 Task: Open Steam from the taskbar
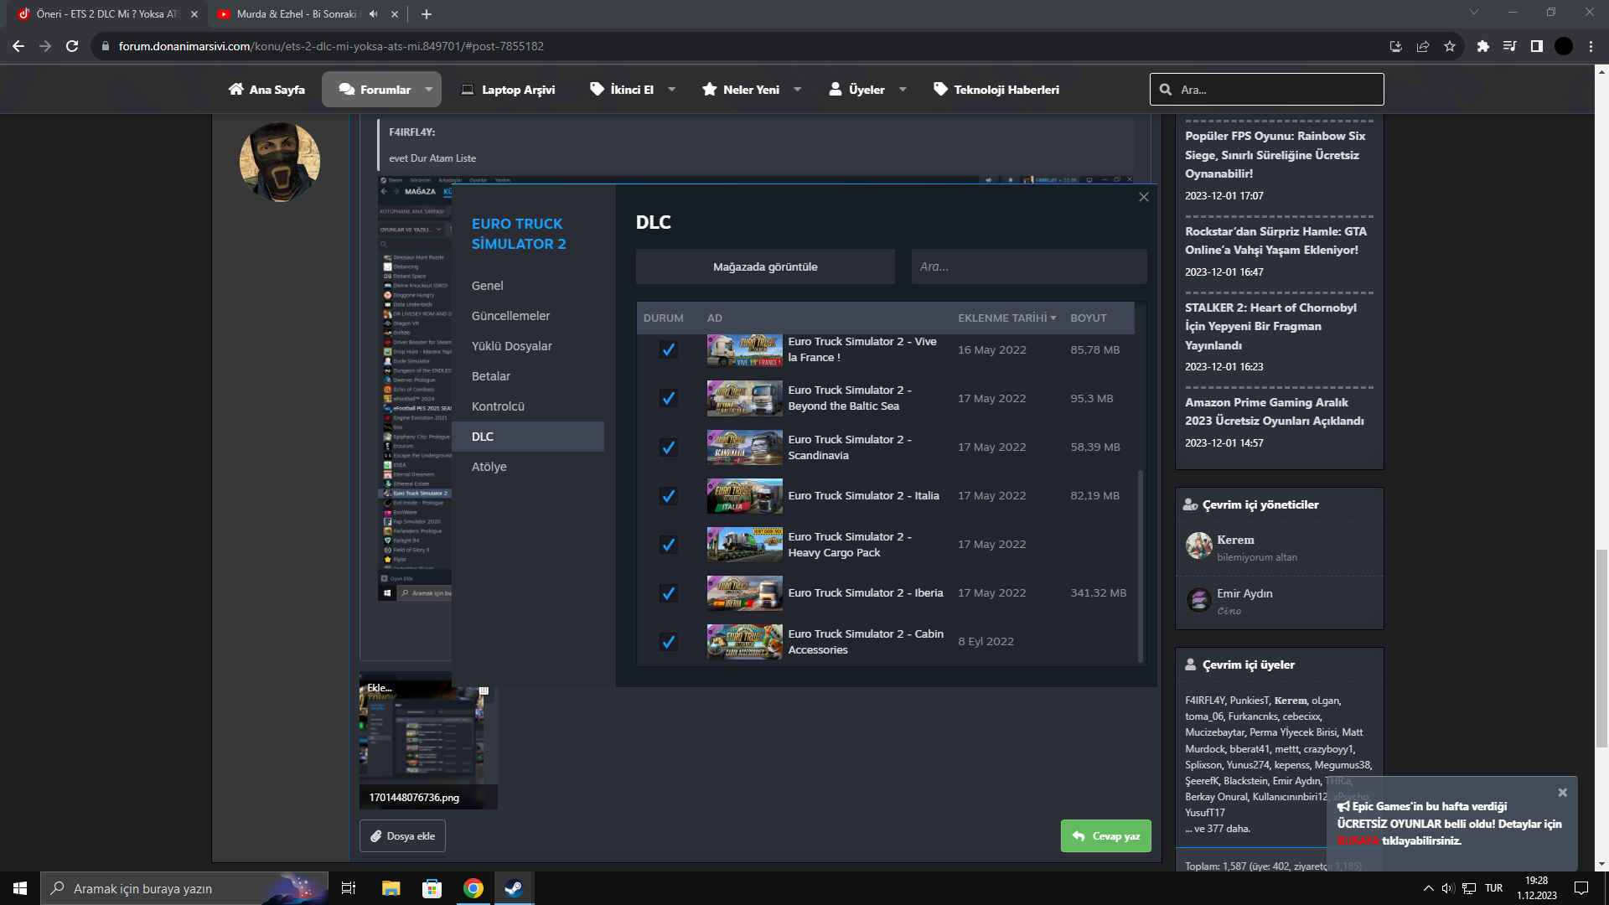514,888
